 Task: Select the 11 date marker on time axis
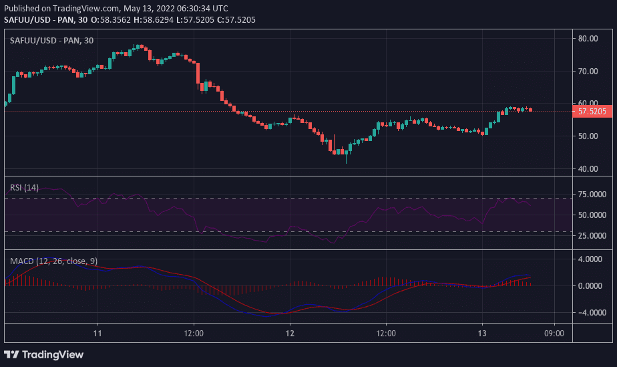[97, 333]
